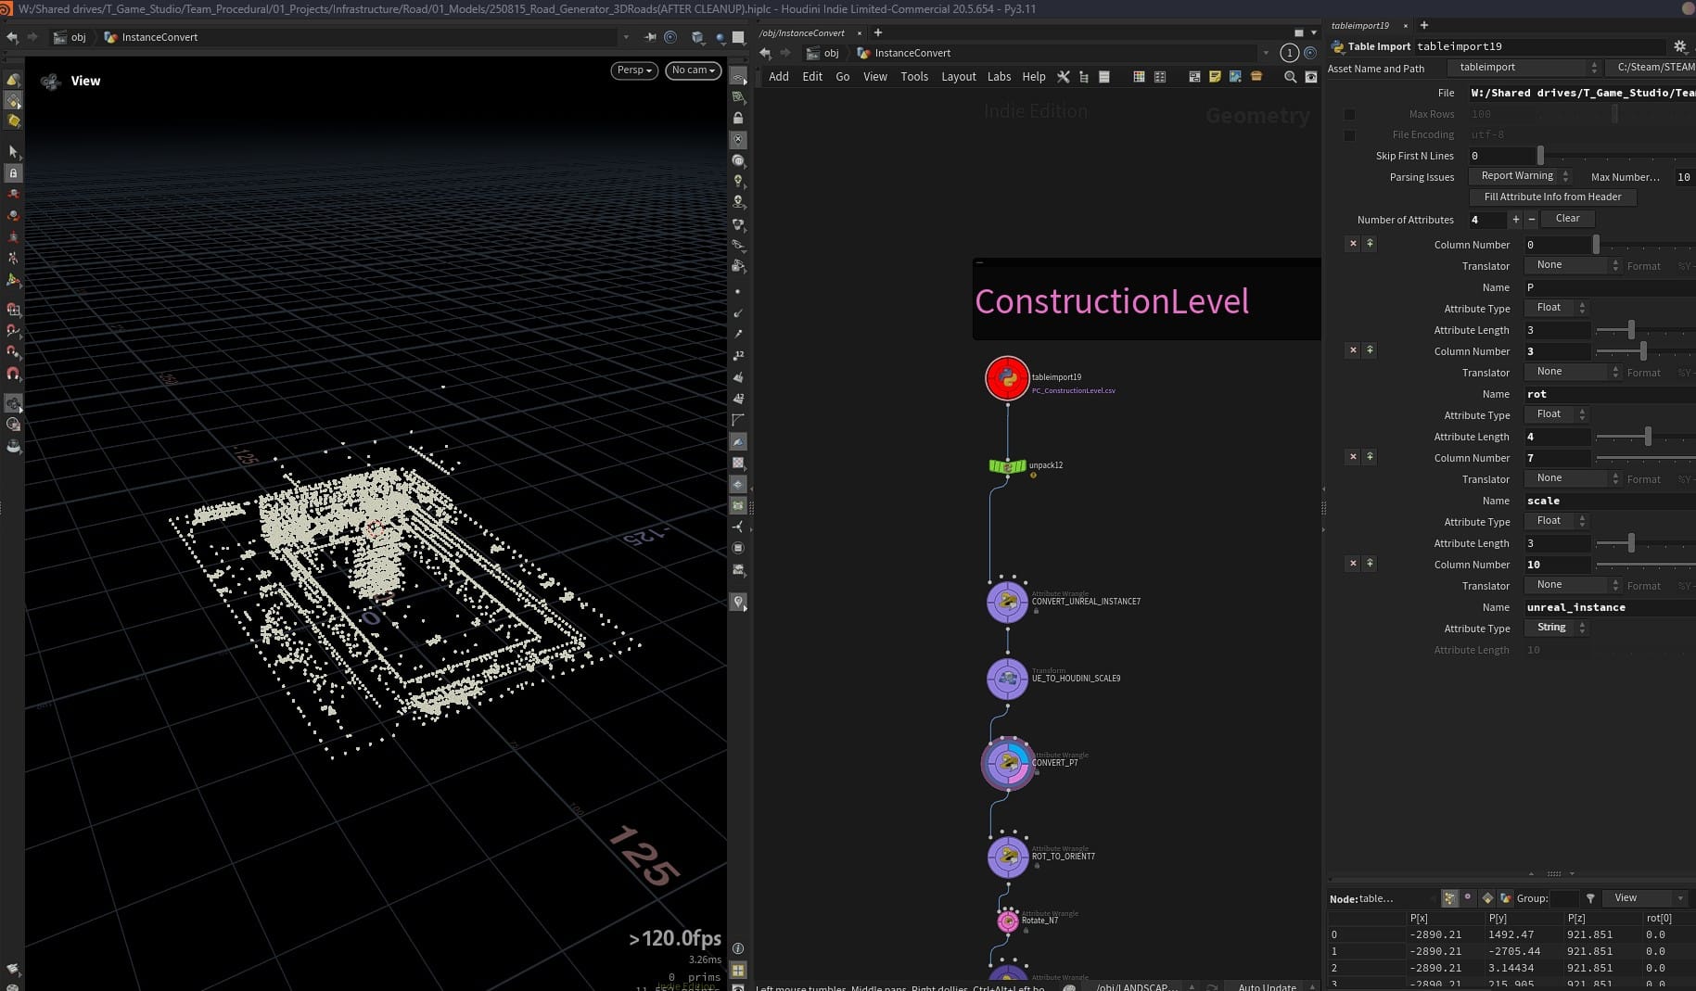Select the unpack12 node in network editor
The image size is (1696, 991).
1008,466
